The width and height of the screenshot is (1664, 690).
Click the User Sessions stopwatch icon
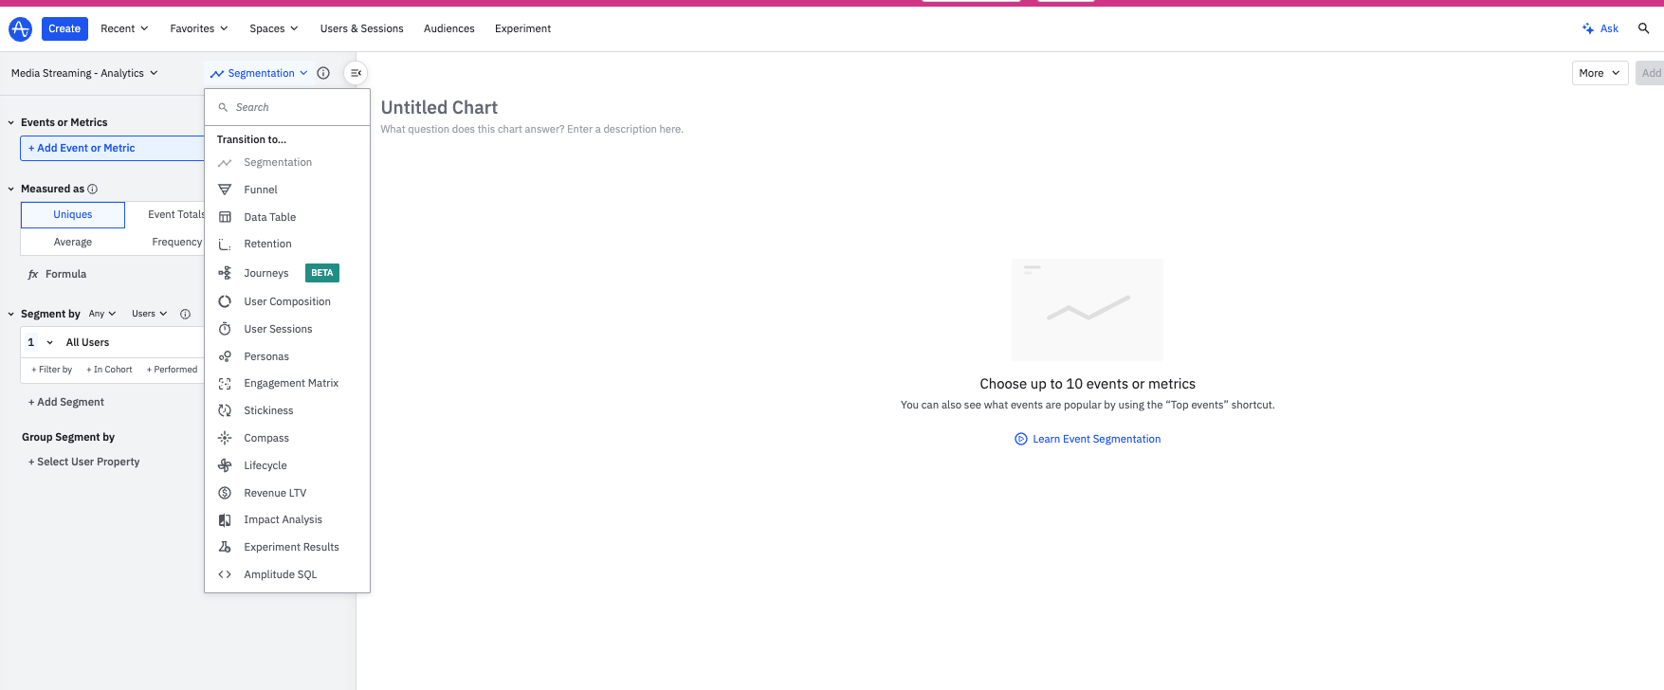pos(225,329)
